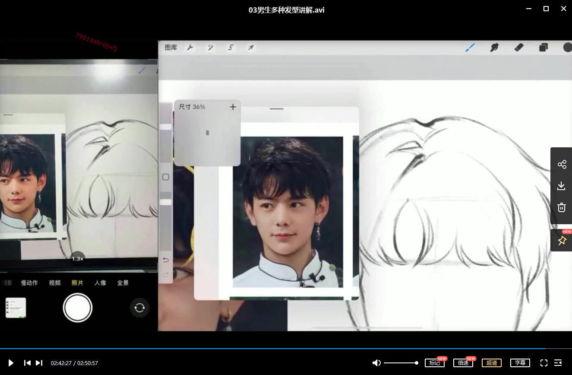Click the trash delete icon
The image size is (572, 375).
[561, 207]
